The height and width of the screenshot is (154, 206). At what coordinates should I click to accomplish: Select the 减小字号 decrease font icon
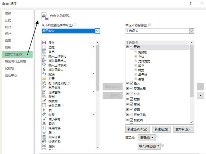click(44, 119)
